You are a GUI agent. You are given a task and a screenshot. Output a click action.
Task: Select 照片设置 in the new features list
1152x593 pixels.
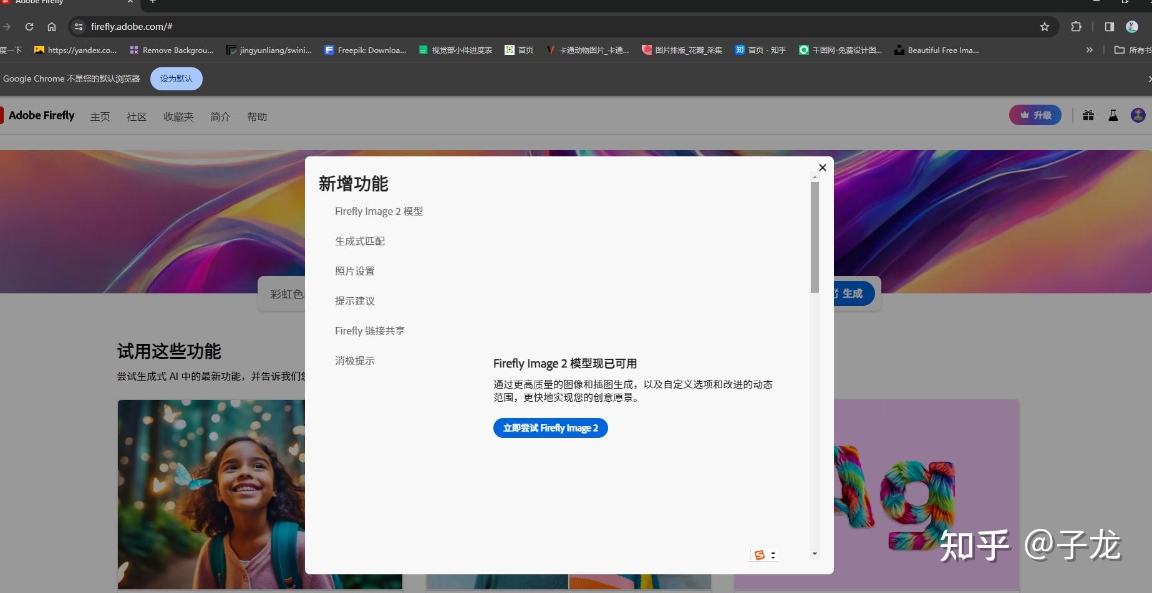[354, 270]
